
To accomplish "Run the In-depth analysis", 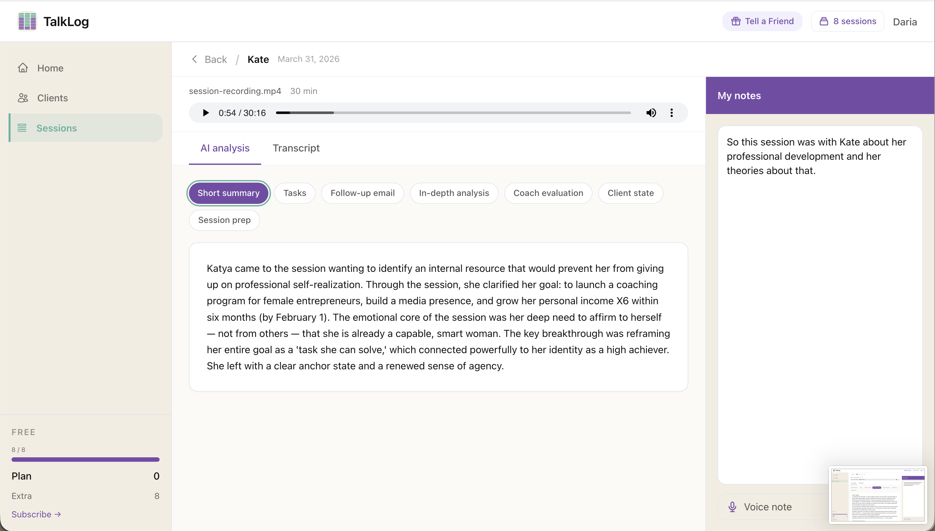I will point(454,193).
